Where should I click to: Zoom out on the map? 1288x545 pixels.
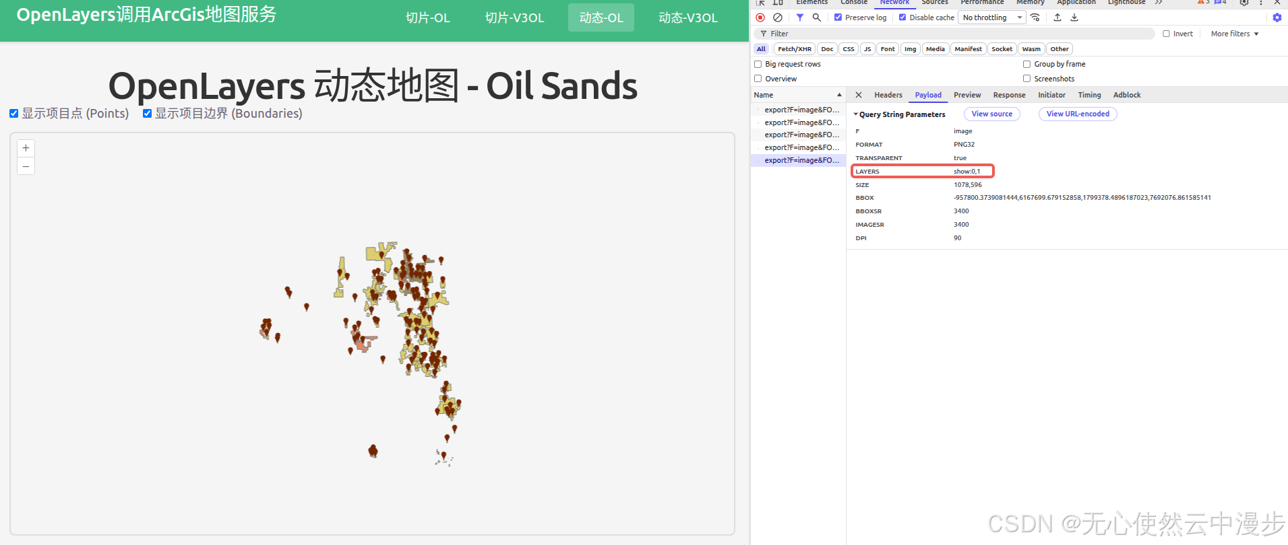pyautogui.click(x=26, y=166)
